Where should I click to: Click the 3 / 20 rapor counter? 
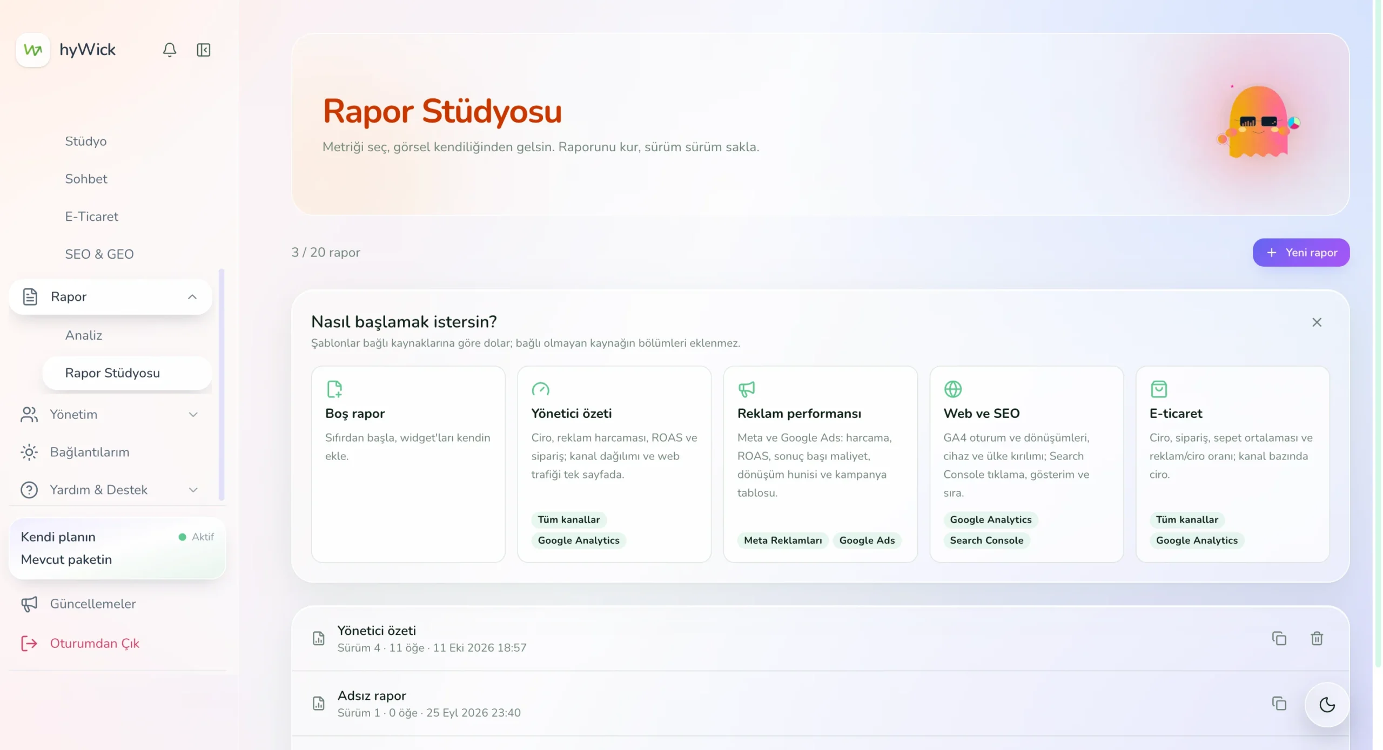tap(325, 252)
